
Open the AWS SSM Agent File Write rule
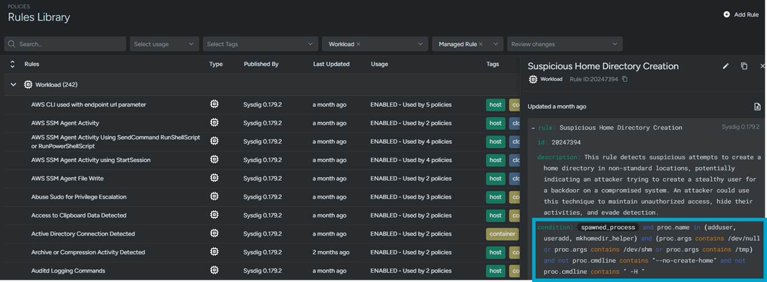68,178
